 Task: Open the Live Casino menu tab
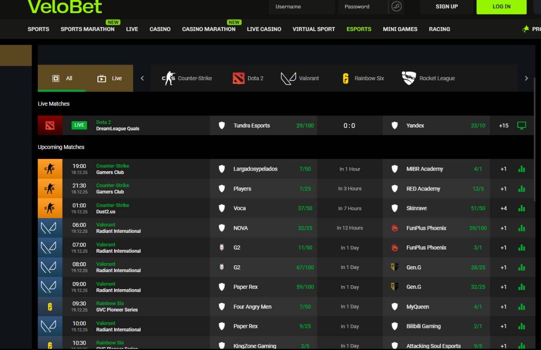[x=264, y=29]
